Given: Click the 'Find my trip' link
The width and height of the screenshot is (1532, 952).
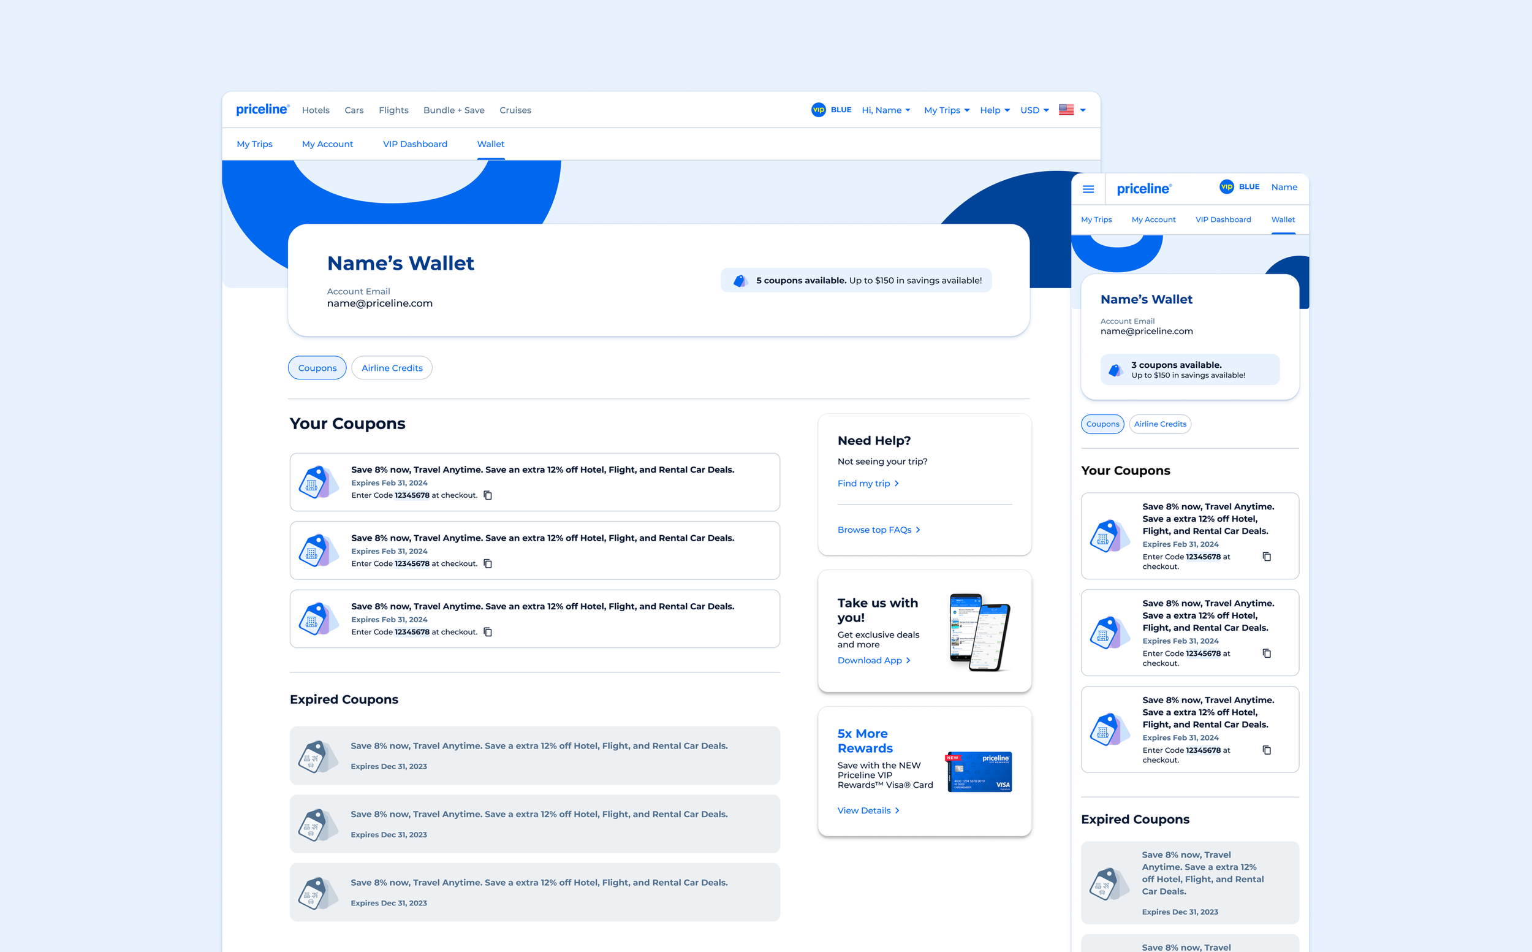Looking at the screenshot, I should pos(868,484).
